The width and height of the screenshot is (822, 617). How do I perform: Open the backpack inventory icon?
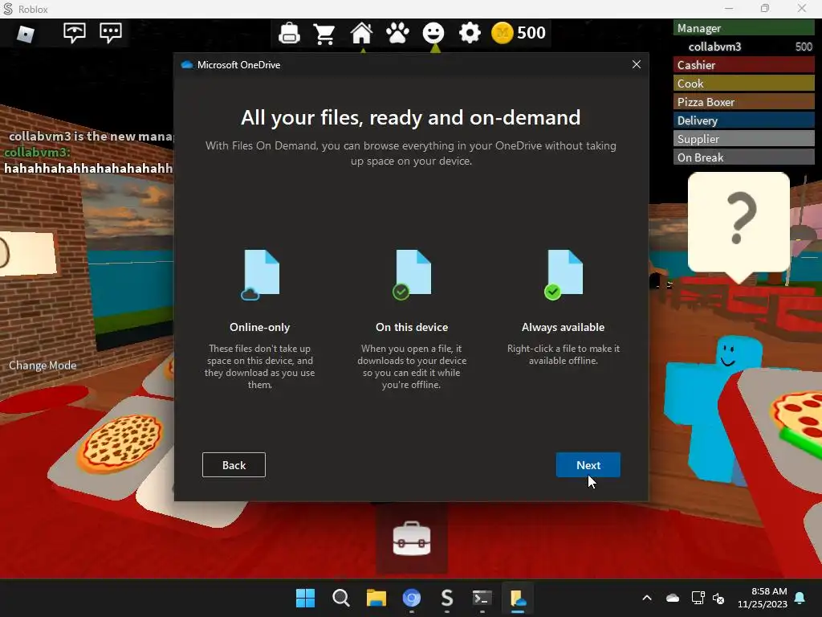click(289, 33)
